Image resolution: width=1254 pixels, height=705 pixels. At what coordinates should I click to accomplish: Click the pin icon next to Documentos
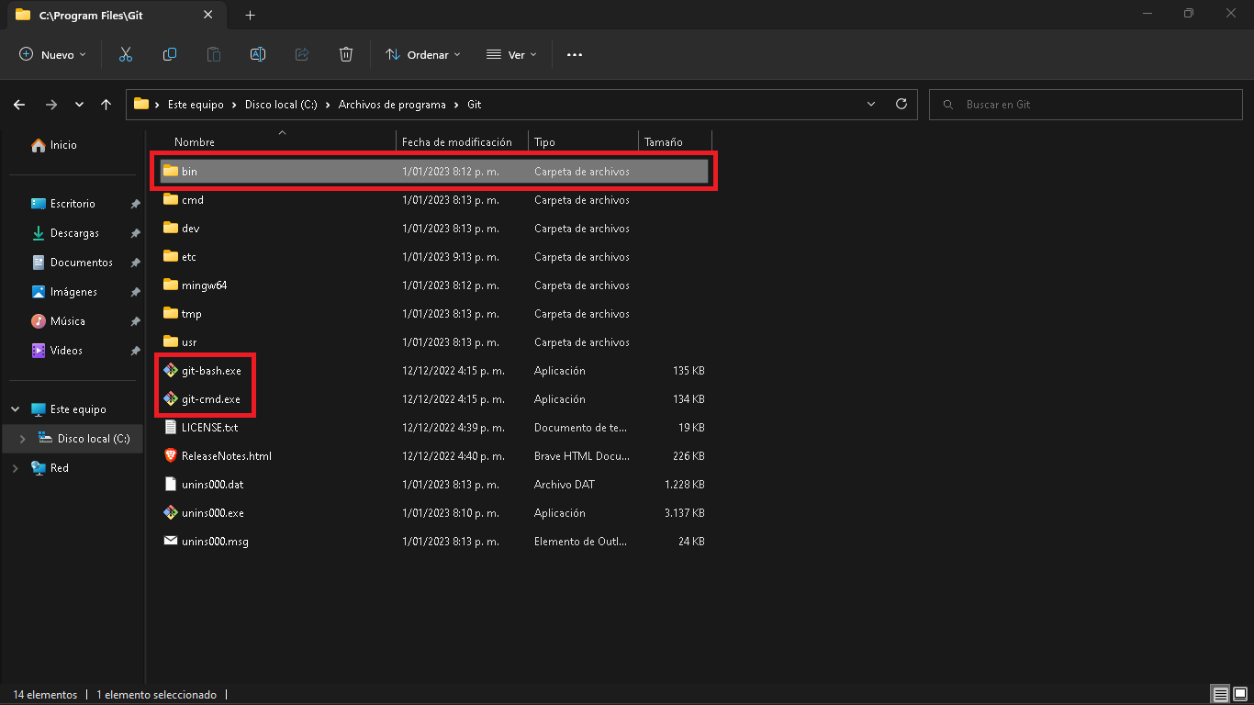click(x=135, y=263)
